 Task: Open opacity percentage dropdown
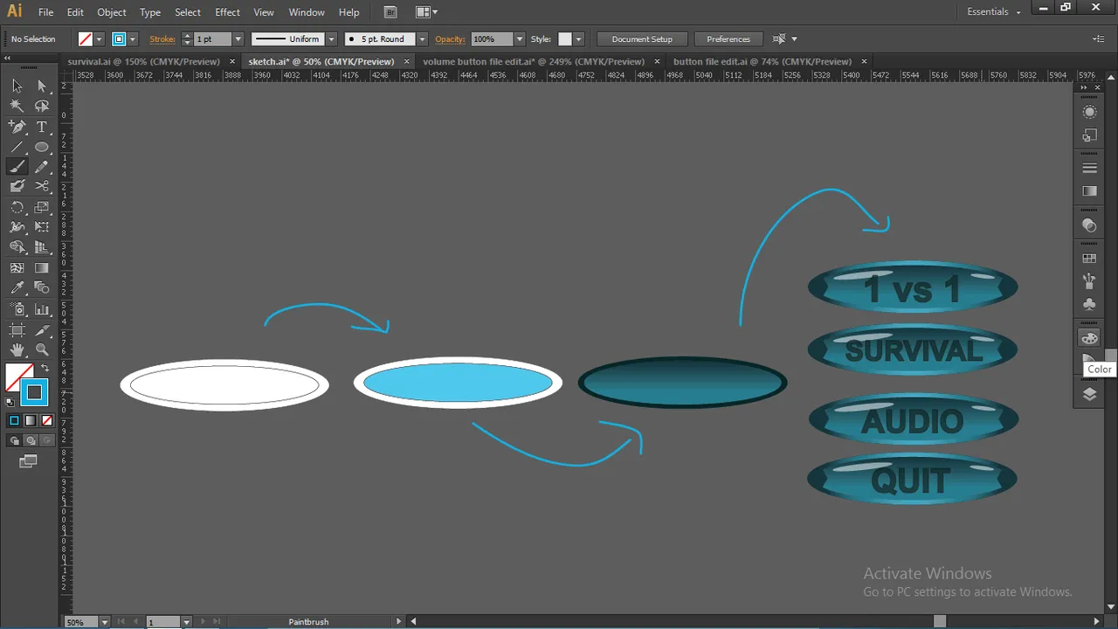(x=520, y=39)
